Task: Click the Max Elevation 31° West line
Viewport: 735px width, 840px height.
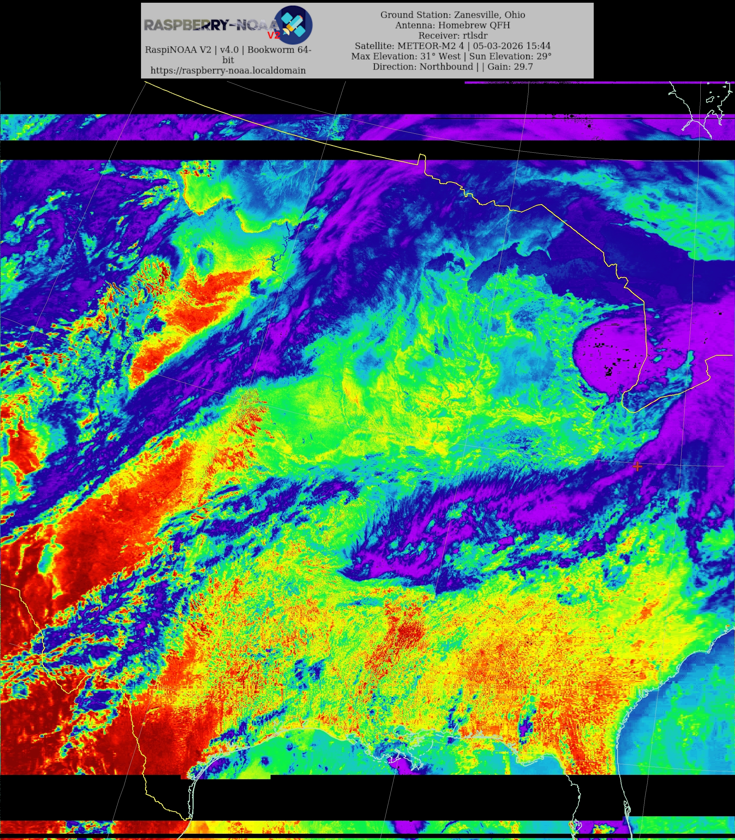Action: point(451,56)
